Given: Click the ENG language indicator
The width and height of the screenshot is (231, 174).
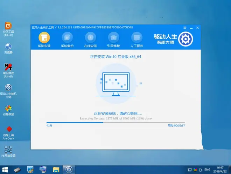Looking at the screenshot, I should [x=207, y=169].
